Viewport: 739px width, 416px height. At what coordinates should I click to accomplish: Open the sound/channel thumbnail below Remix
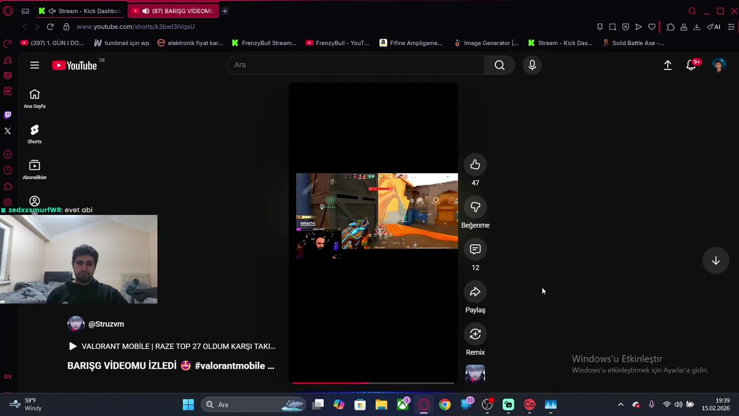(x=475, y=374)
